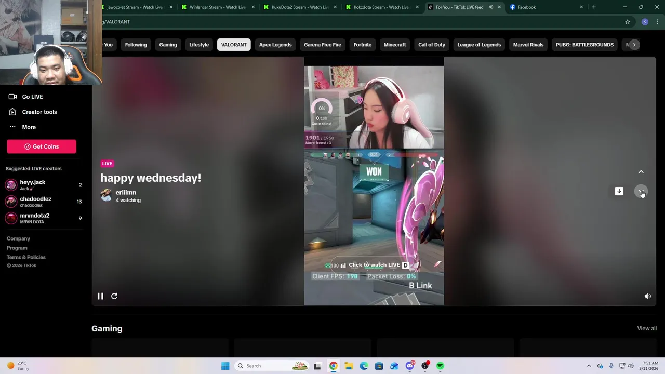
Task: Open eriiimn streamer profile name
Action: (x=126, y=192)
